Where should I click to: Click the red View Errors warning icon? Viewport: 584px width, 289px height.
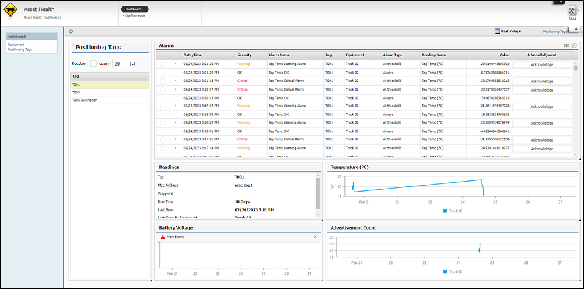pyautogui.click(x=162, y=237)
